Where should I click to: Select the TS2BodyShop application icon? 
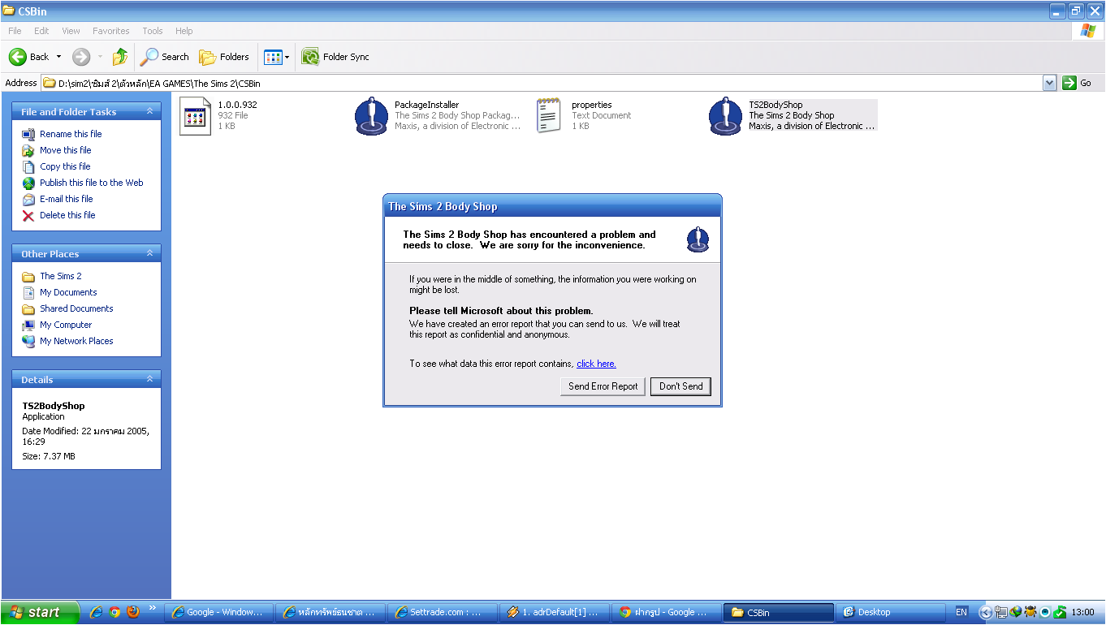pyautogui.click(x=725, y=116)
